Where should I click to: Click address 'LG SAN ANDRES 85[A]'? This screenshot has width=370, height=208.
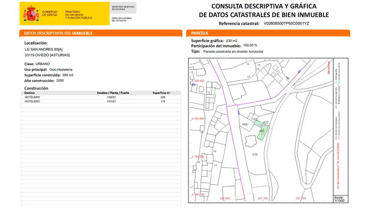tap(43, 49)
